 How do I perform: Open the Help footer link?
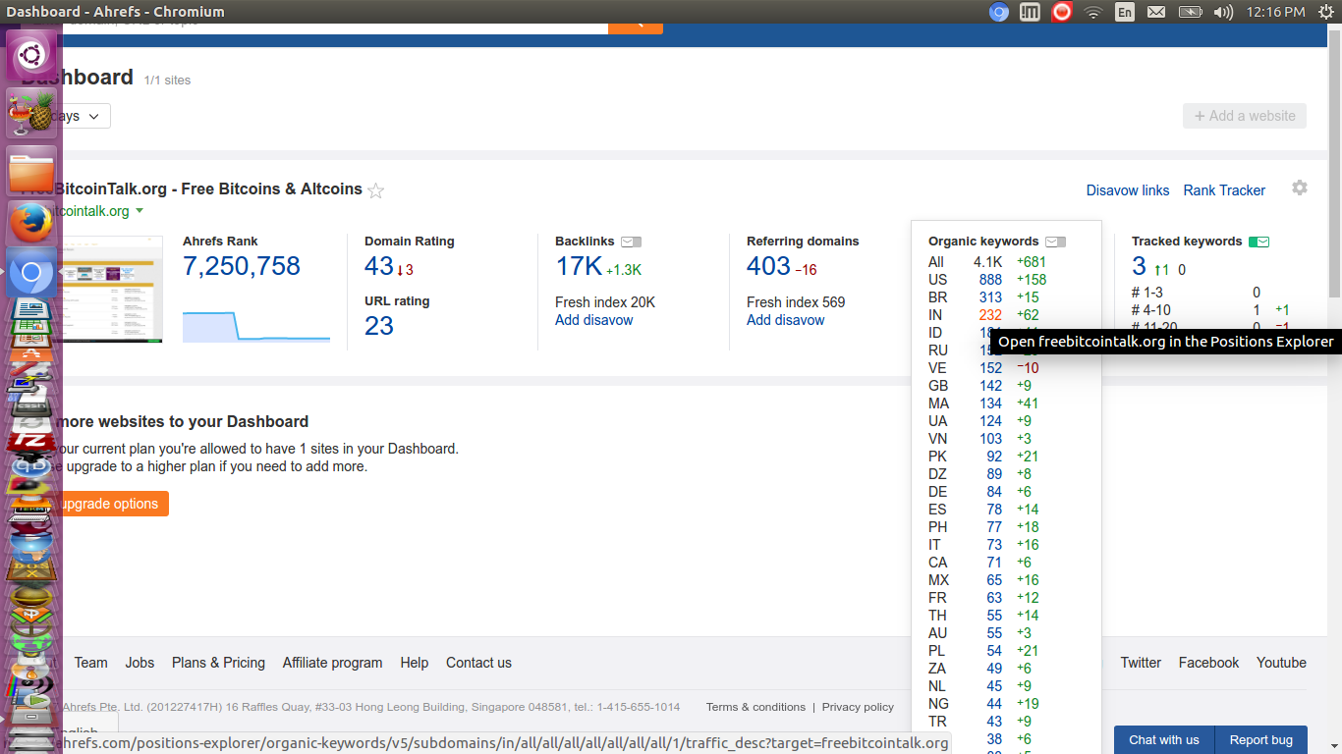(415, 663)
